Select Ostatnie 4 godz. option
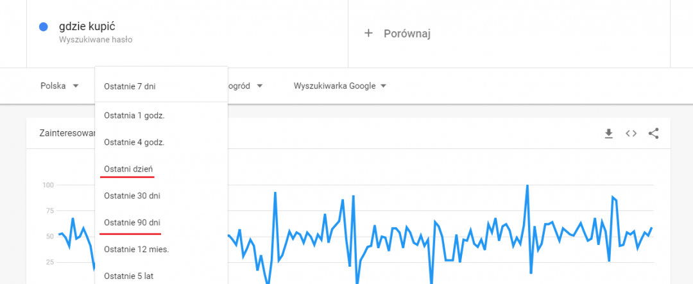The image size is (693, 284). [134, 142]
